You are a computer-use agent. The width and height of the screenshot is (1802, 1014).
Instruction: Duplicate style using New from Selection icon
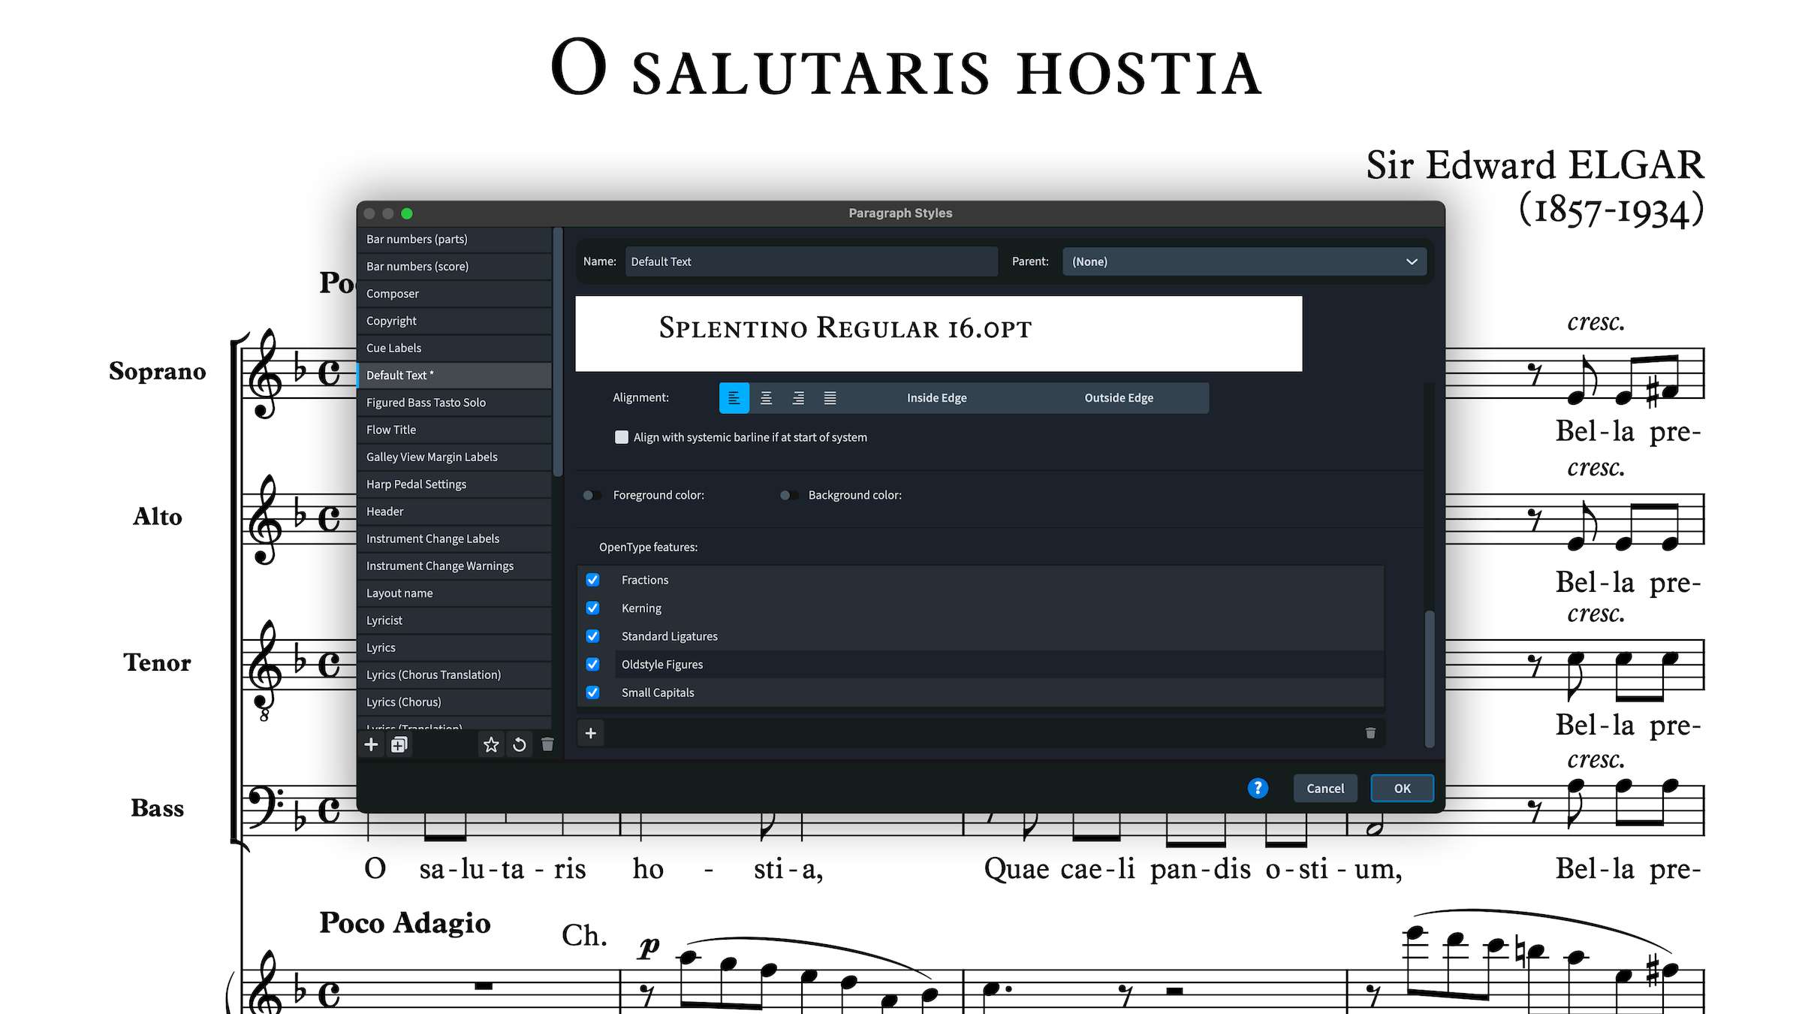pyautogui.click(x=399, y=744)
